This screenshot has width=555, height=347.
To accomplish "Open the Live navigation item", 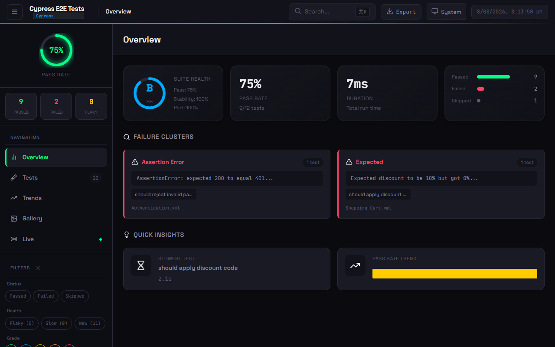I will click(56, 239).
